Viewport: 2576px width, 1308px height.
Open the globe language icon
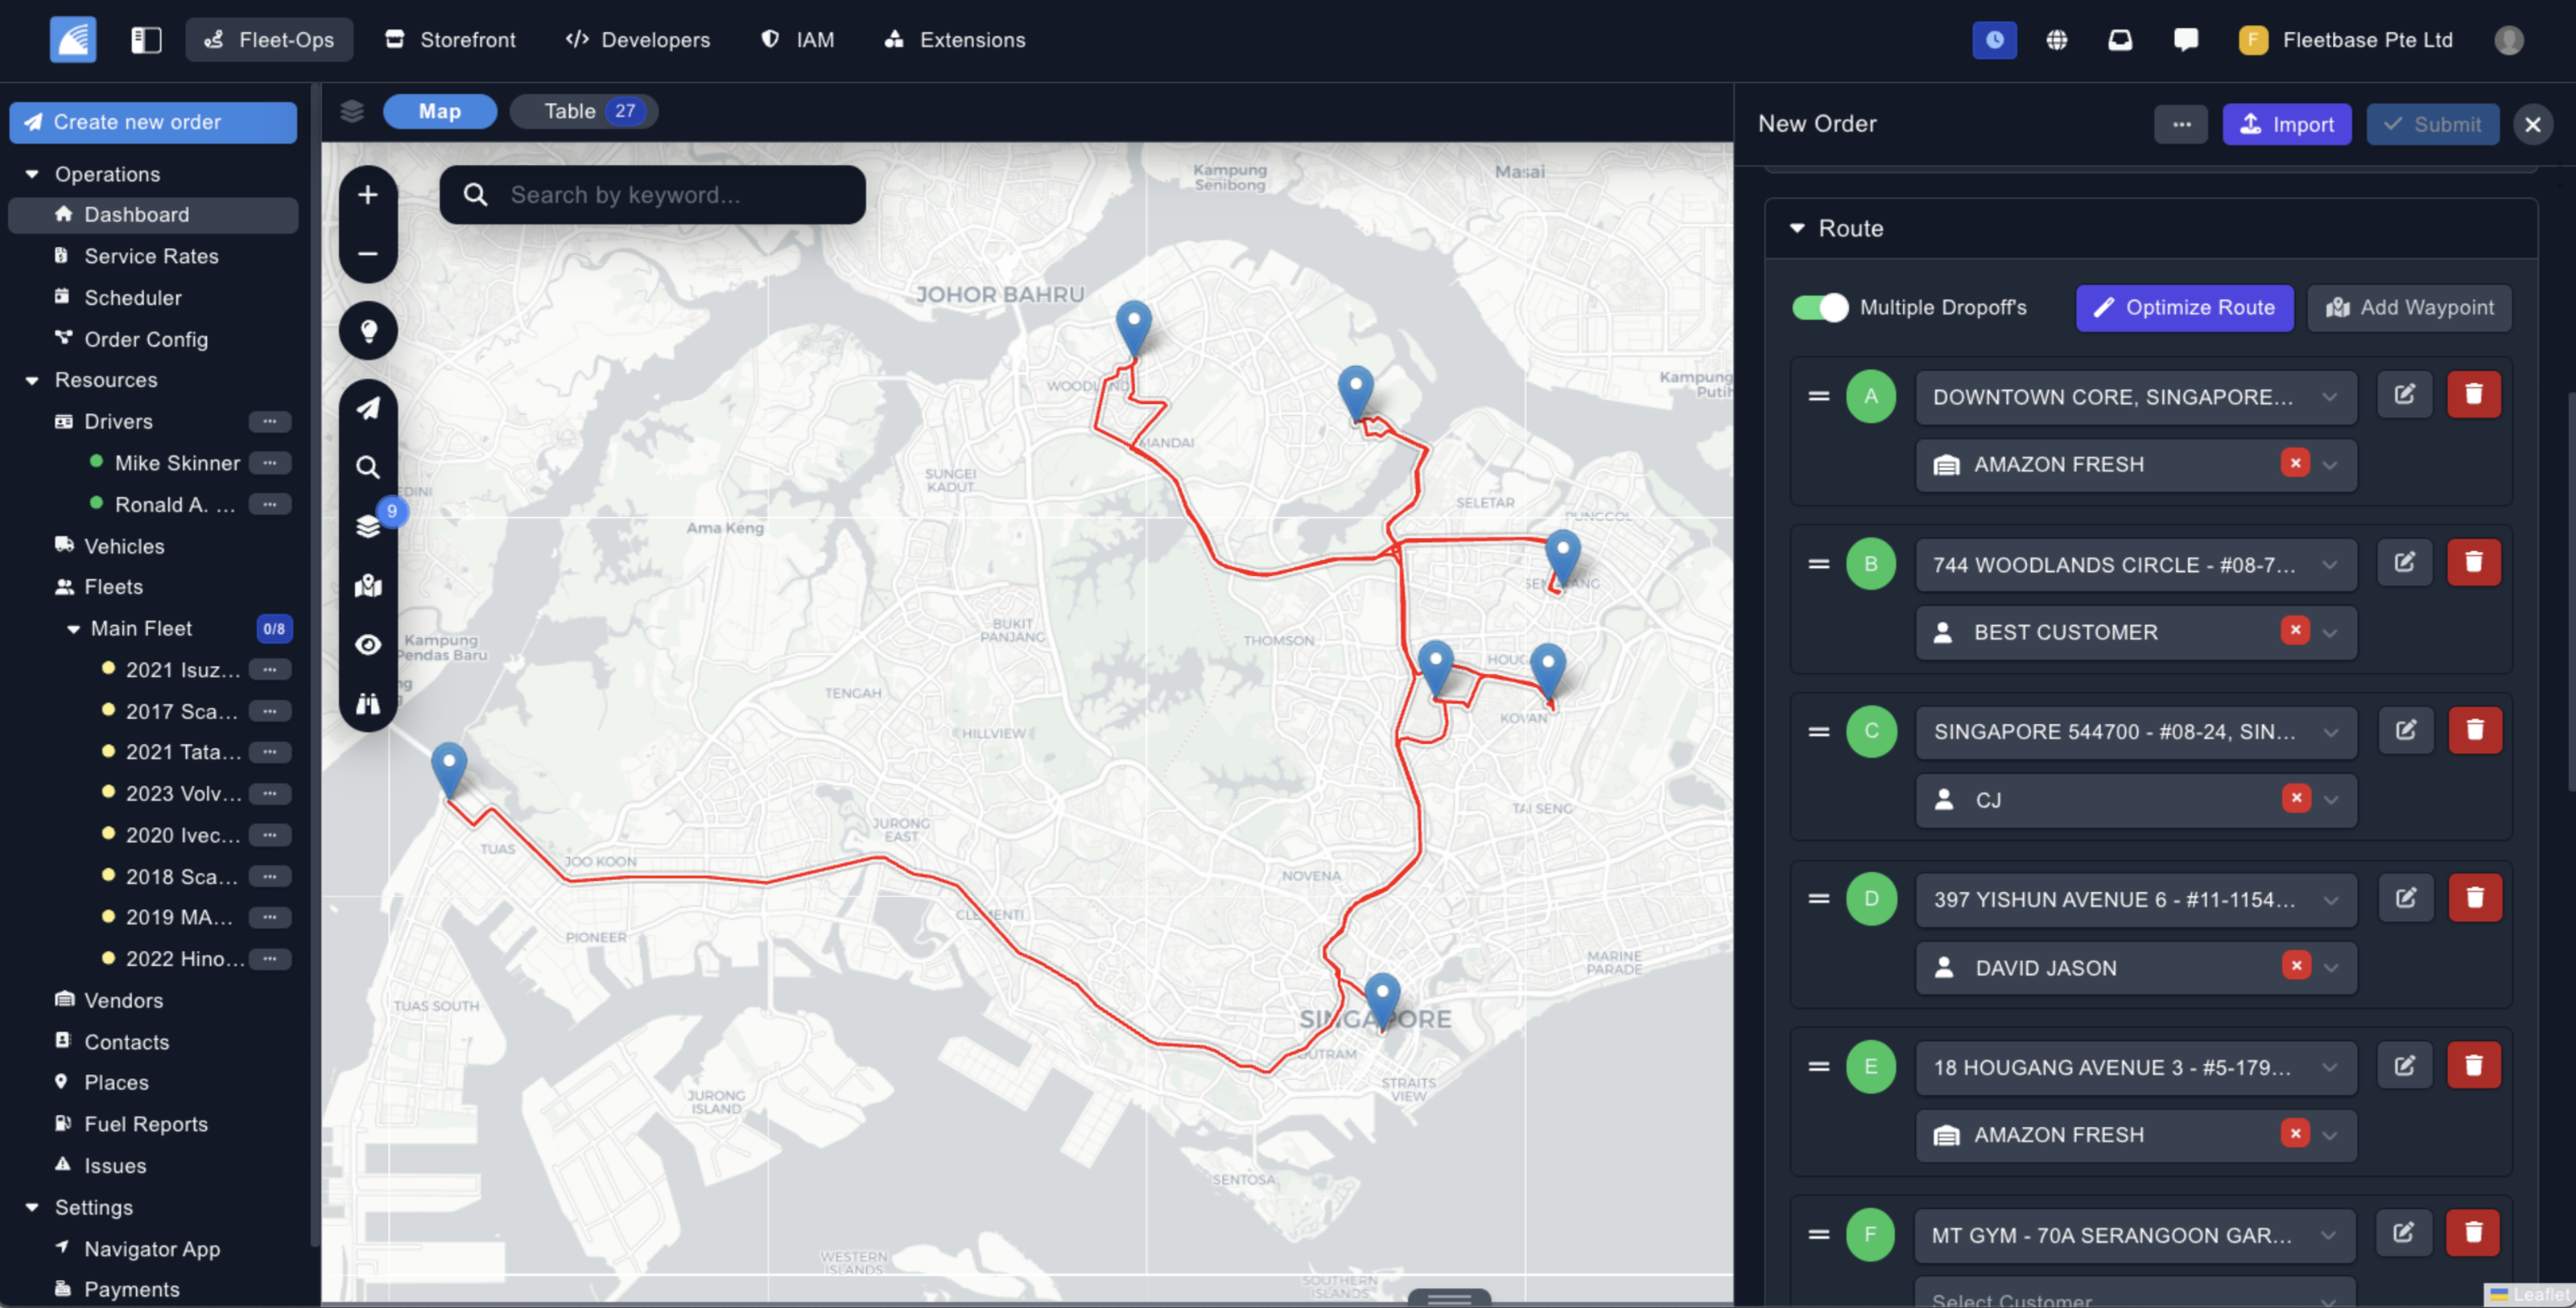pyautogui.click(x=2056, y=40)
